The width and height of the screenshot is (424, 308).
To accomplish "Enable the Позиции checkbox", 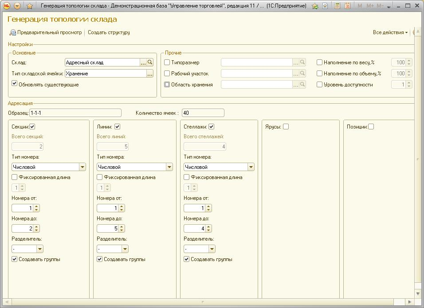I will click(371, 126).
